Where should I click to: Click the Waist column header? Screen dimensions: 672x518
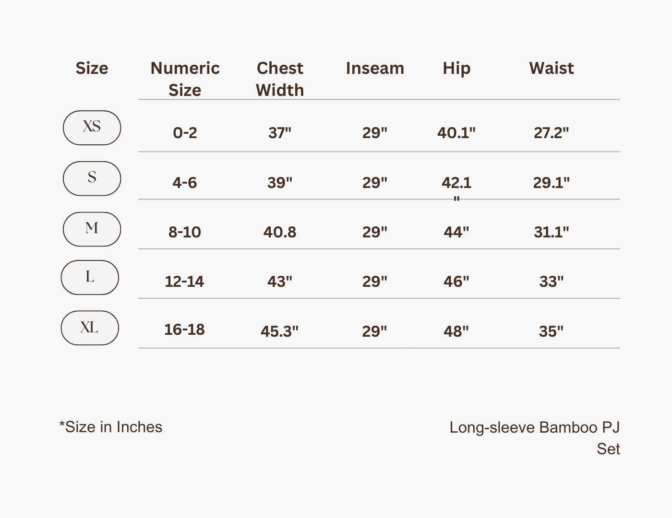tap(552, 68)
